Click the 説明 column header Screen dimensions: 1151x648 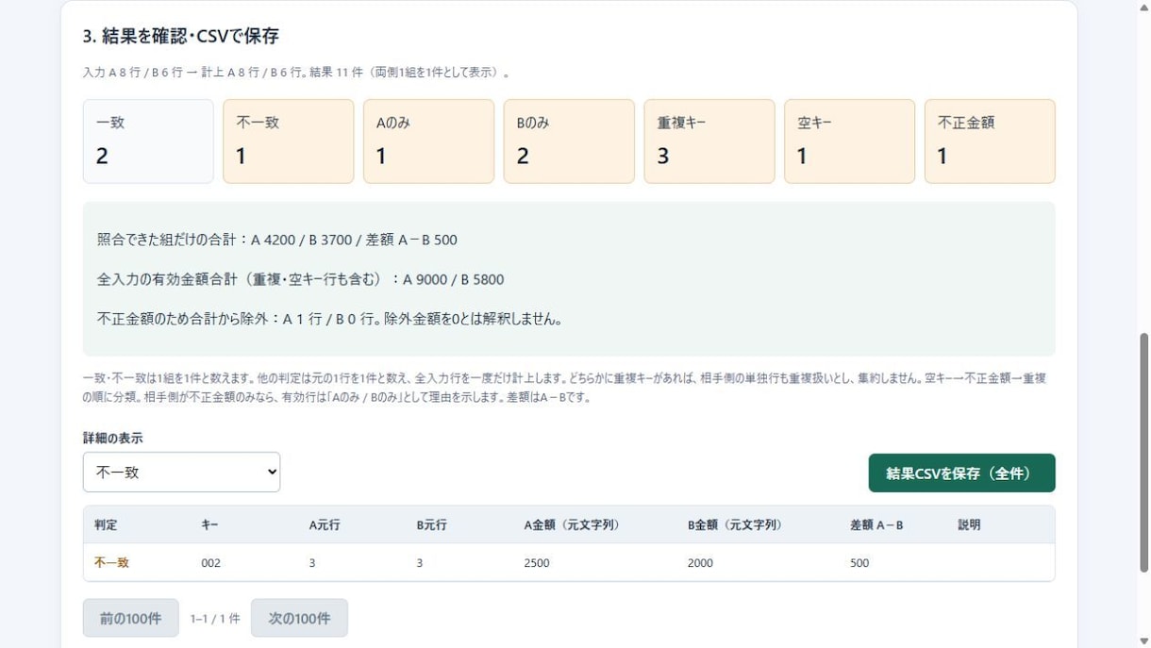pyautogui.click(x=969, y=524)
